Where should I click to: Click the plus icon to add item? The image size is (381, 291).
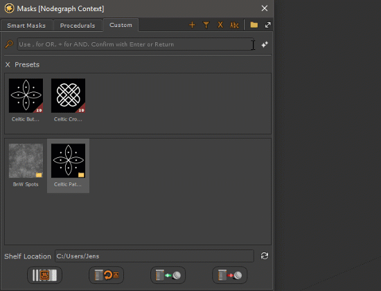192,25
